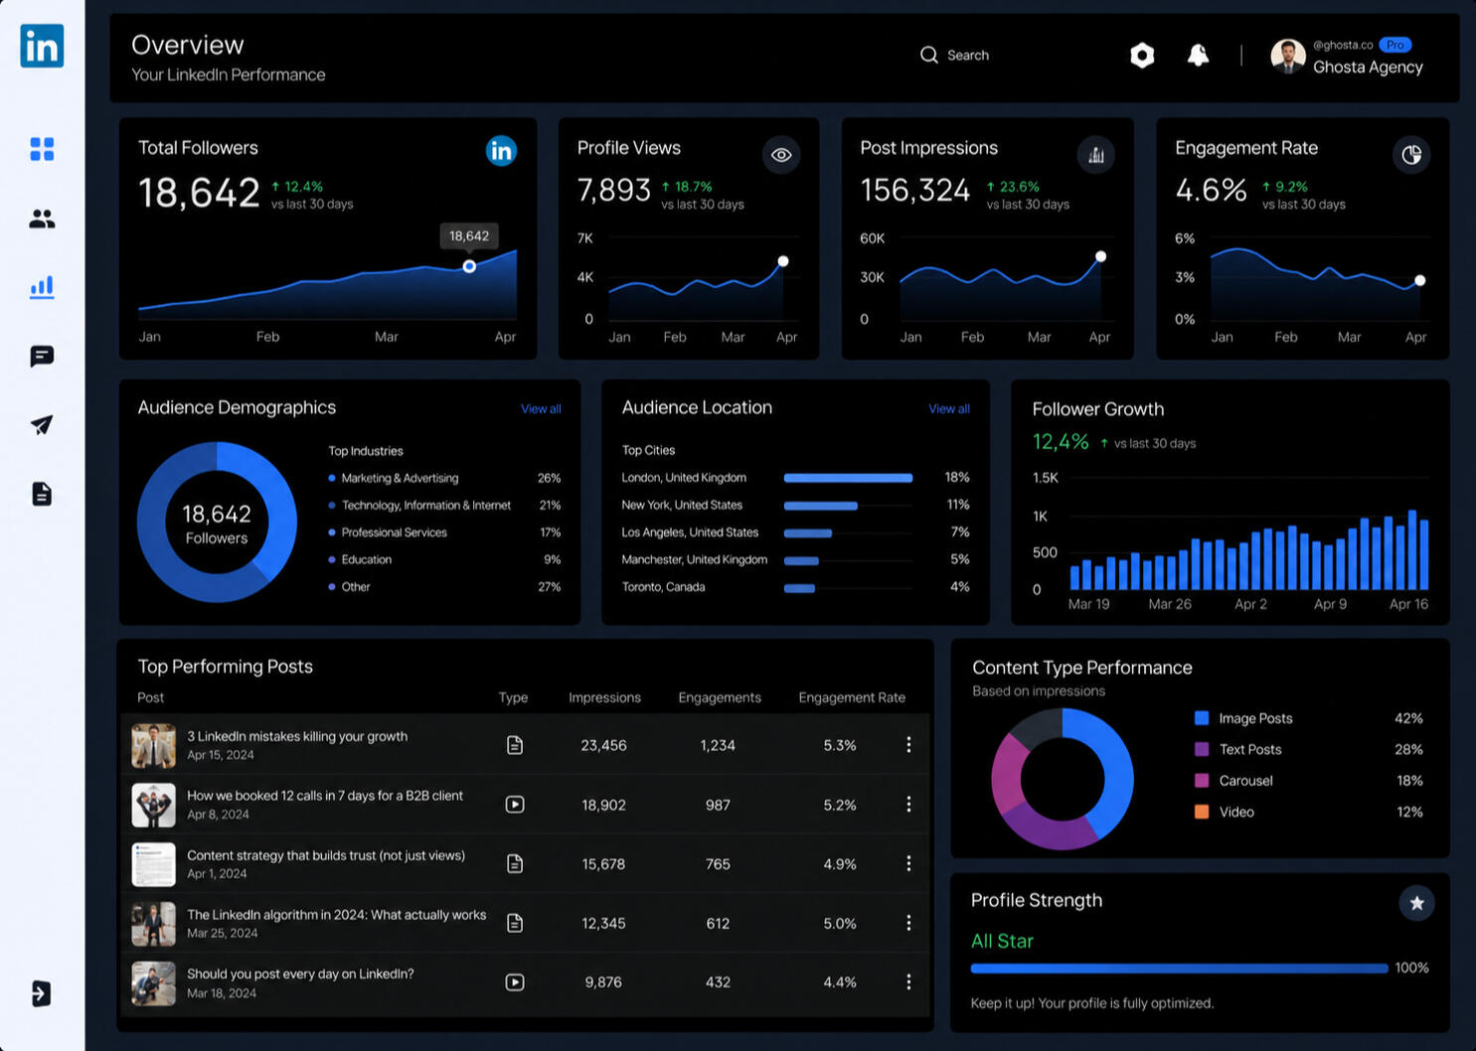Click the pie chart icon on Engagement Rate

tap(1411, 155)
